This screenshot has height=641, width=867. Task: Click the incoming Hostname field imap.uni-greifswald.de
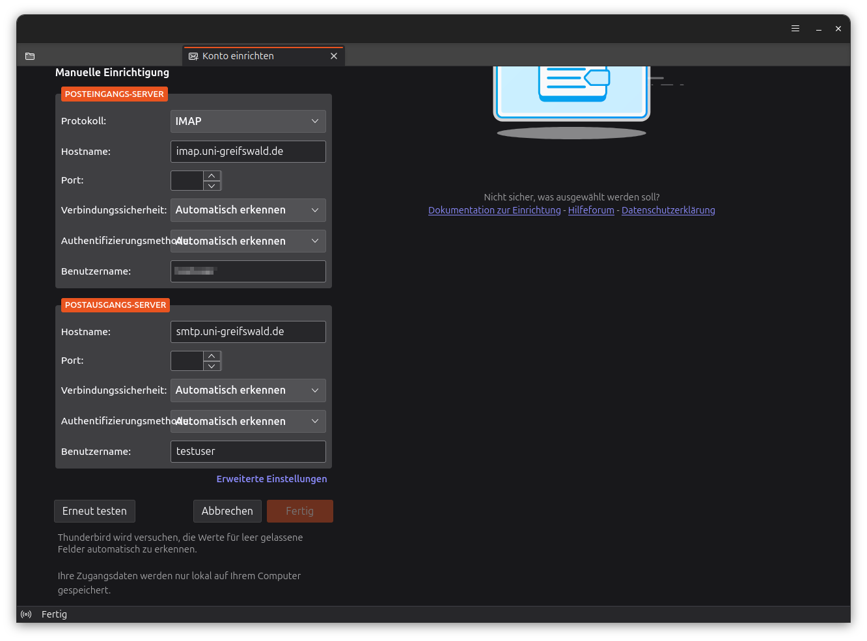coord(248,152)
